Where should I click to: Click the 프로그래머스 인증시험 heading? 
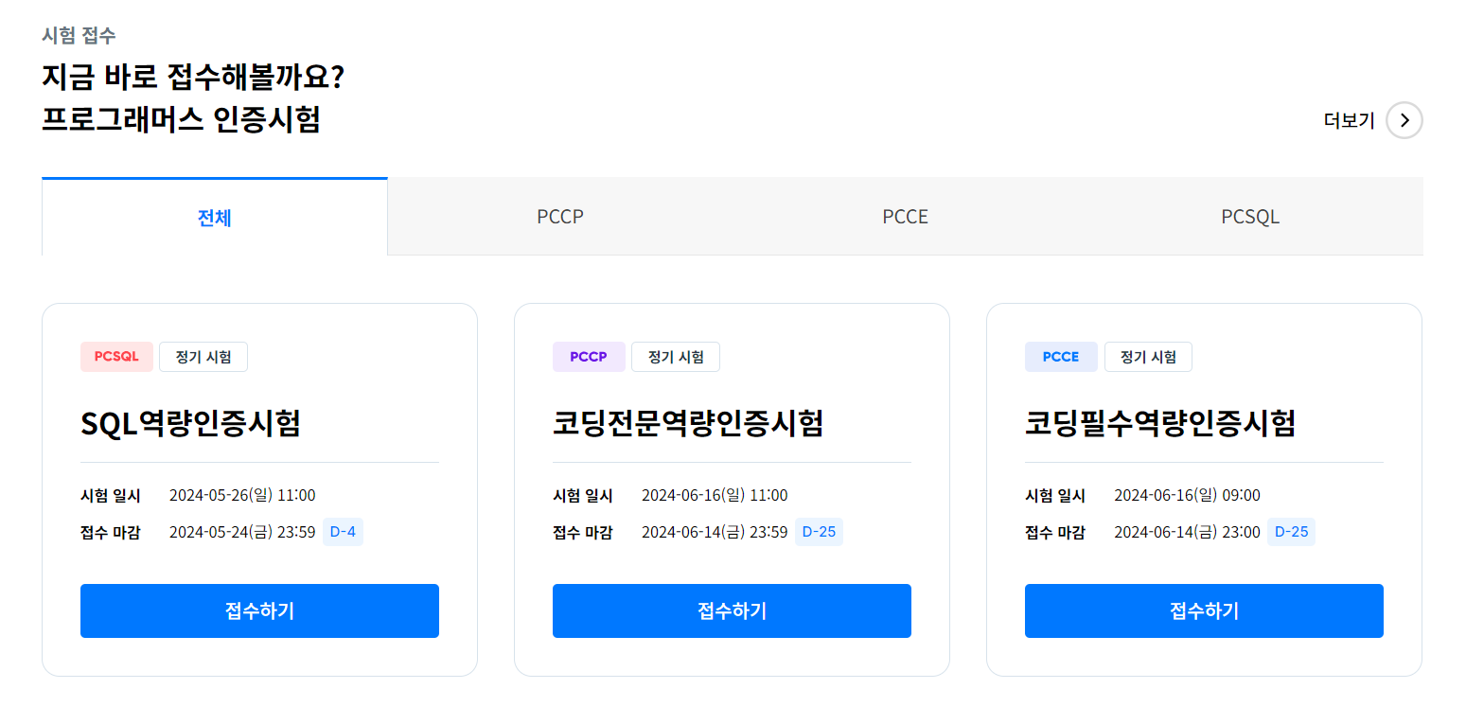(x=181, y=120)
